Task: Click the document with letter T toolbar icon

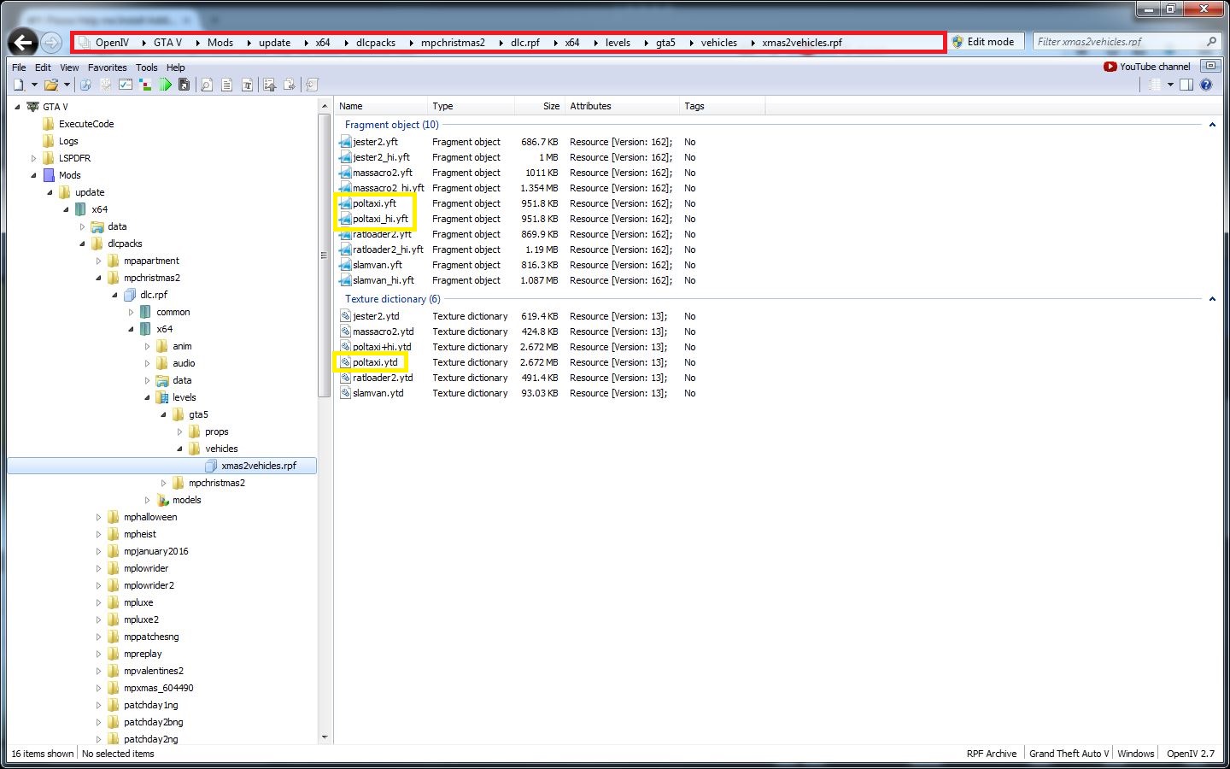Action: point(248,85)
